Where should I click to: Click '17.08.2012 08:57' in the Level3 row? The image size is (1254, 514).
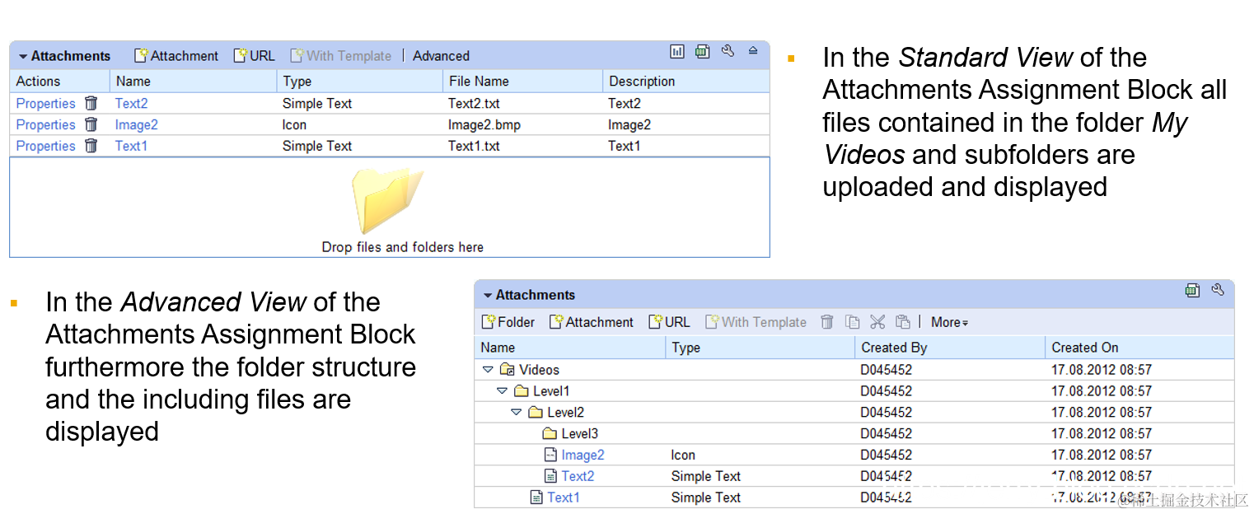tap(1102, 434)
